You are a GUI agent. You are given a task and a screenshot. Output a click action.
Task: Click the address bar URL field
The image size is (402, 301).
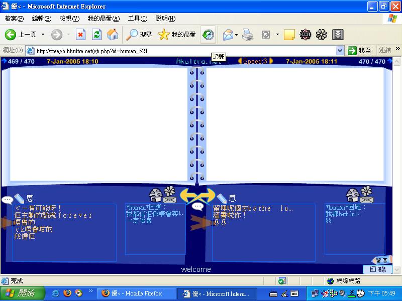[181, 51]
